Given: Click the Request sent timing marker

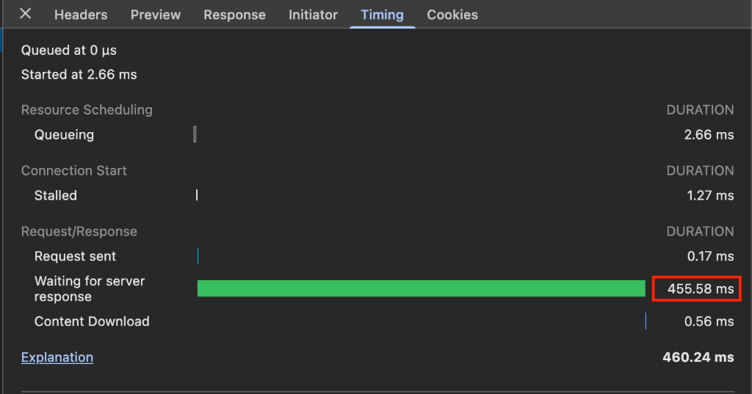Looking at the screenshot, I should tap(198, 256).
